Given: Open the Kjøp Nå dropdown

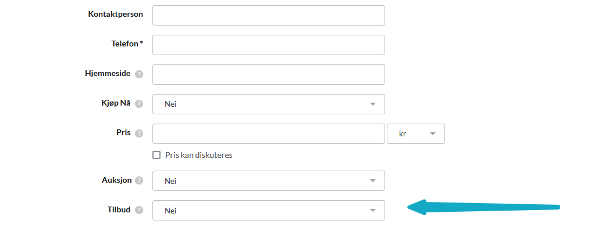Looking at the screenshot, I should [x=268, y=104].
